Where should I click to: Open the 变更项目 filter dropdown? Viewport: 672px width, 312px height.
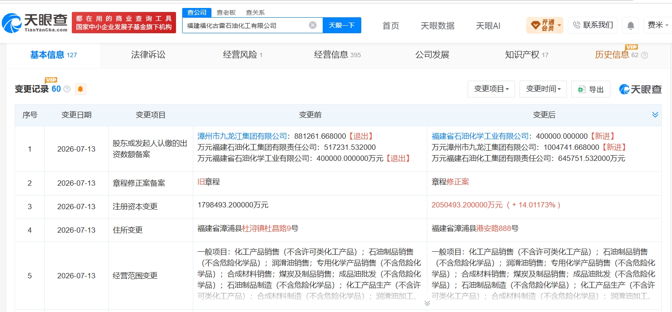[491, 89]
